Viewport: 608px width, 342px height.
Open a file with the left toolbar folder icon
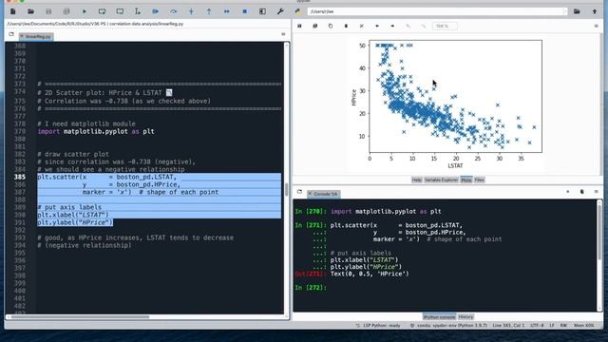[x=30, y=11]
